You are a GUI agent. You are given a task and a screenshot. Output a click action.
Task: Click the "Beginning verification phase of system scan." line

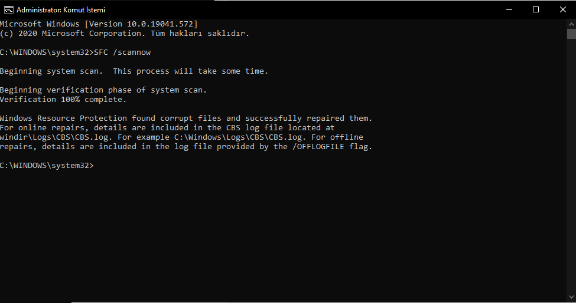coord(103,90)
